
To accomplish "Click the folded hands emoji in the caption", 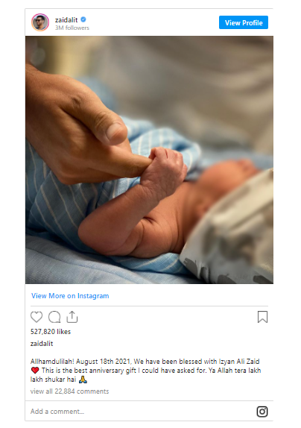I will (83, 380).
